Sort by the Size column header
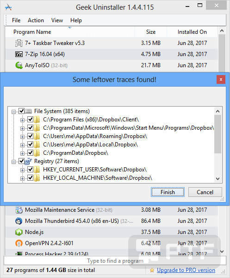230x278 pixels. pos(151,32)
